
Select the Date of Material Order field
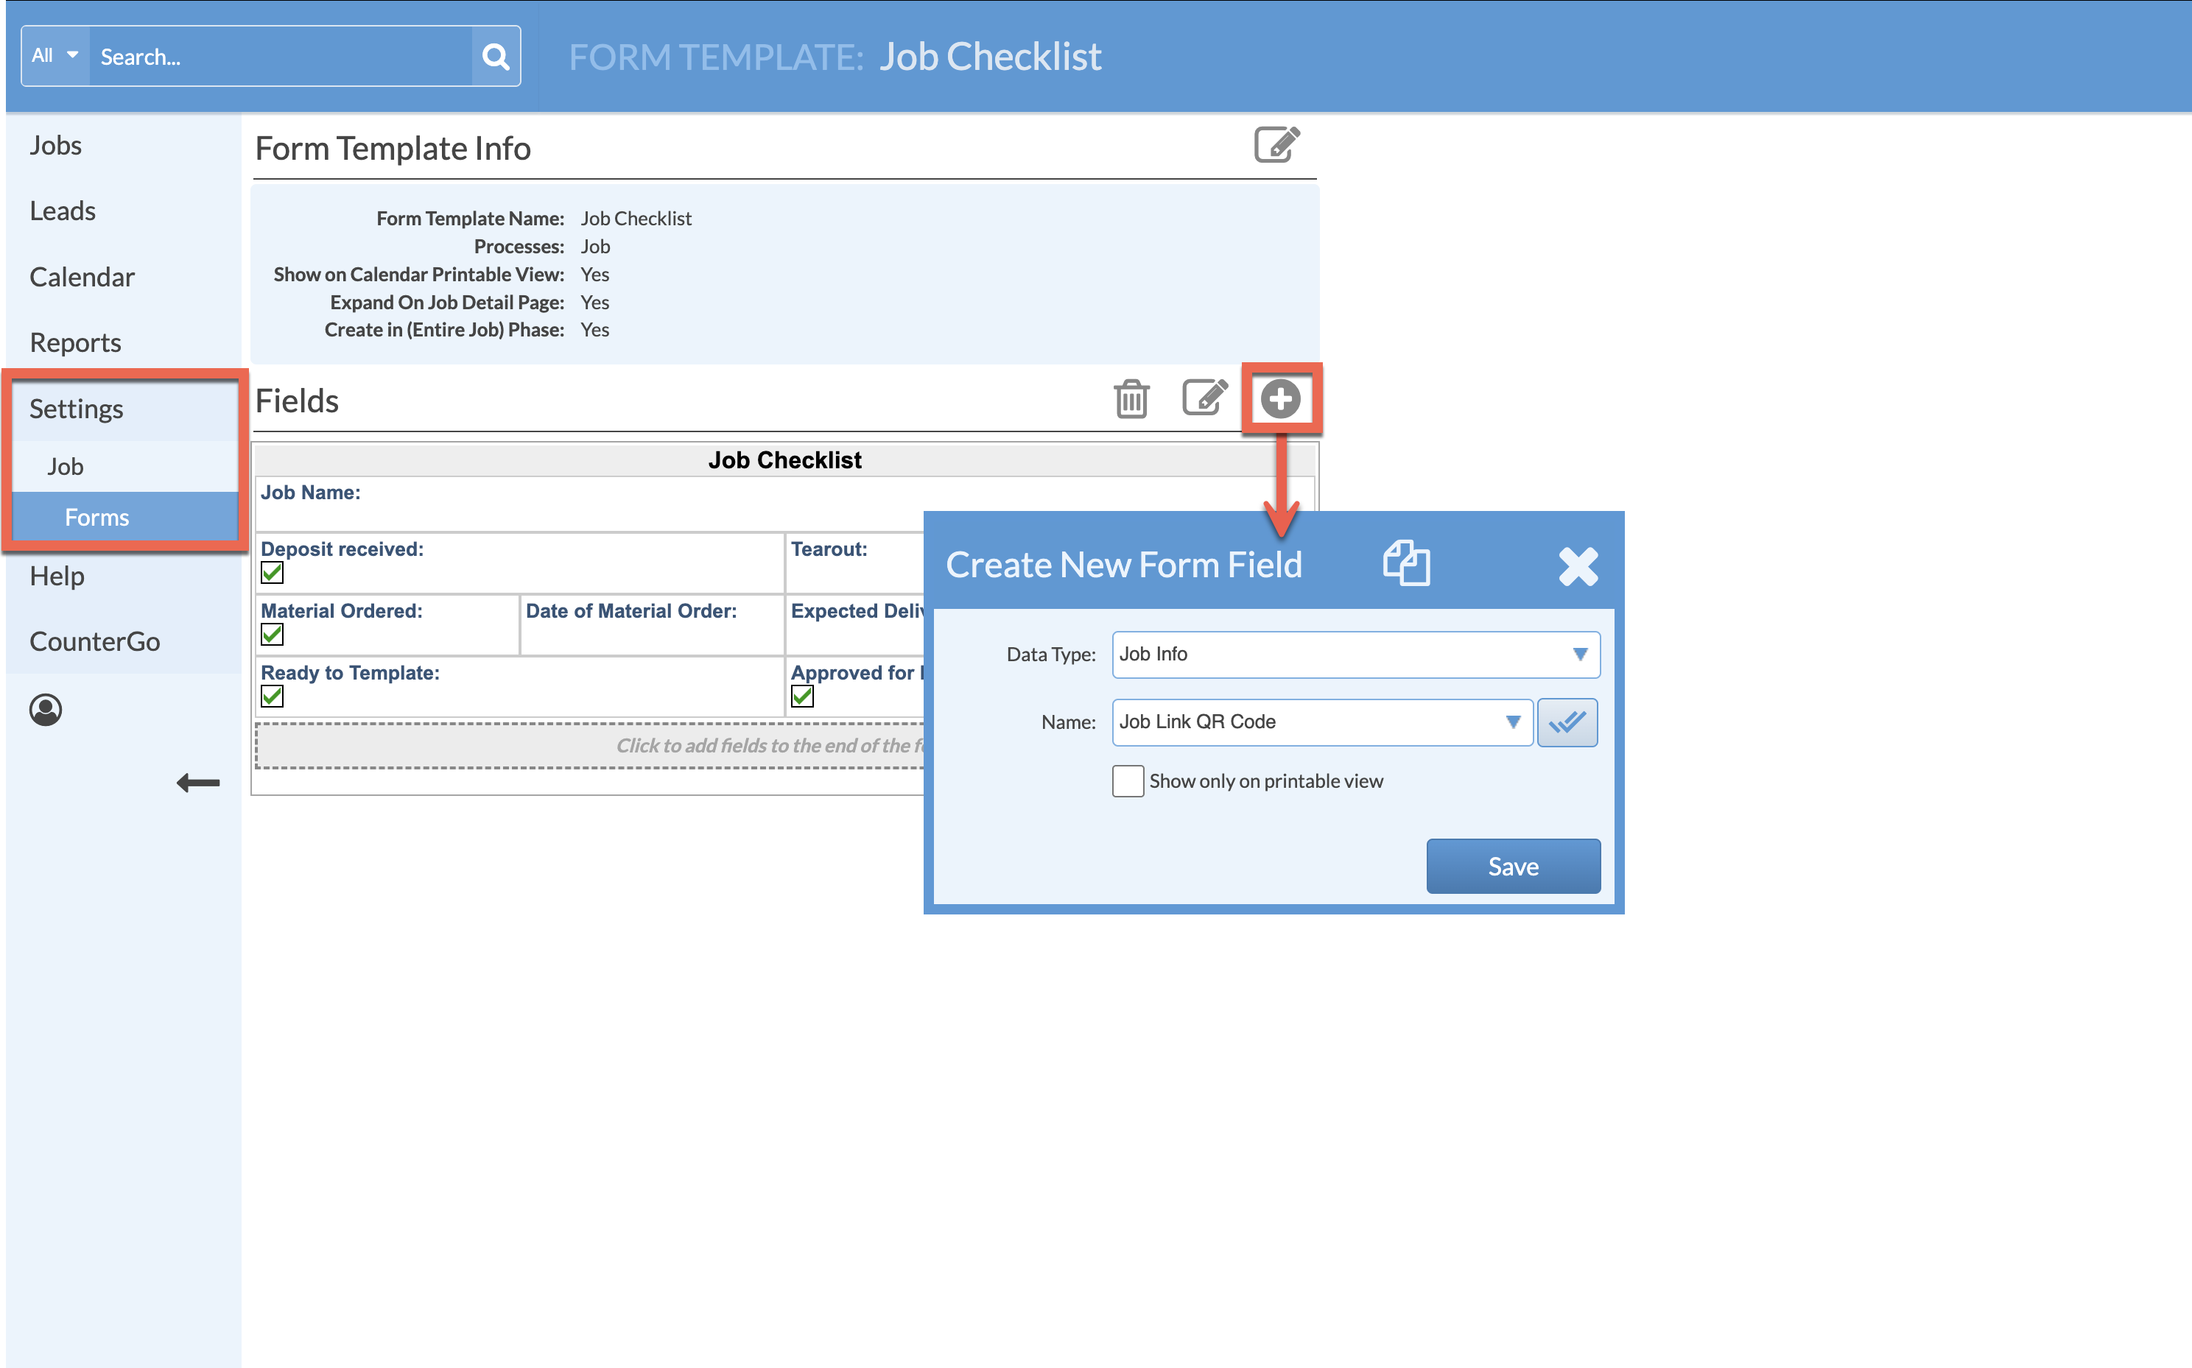click(652, 624)
